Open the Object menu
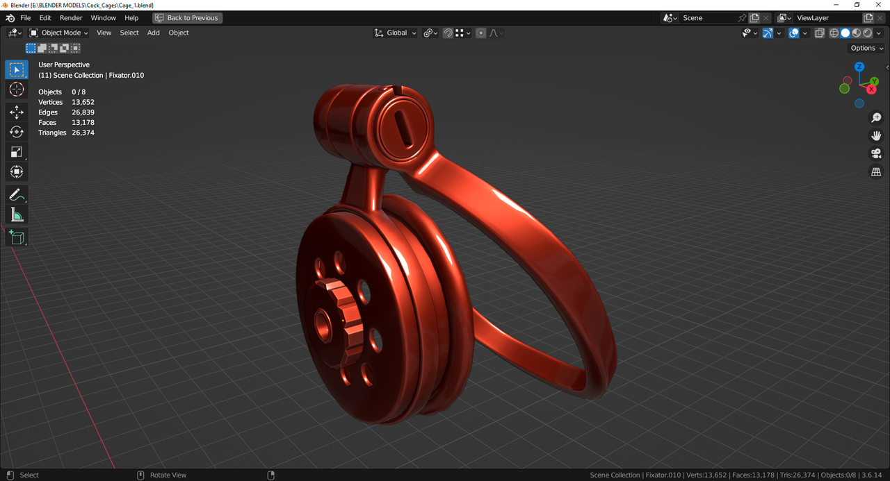Screen dimensions: 890x481 [x=179, y=33]
